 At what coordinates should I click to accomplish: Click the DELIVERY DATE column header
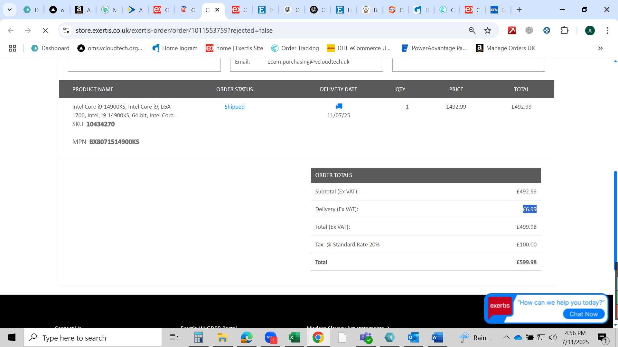point(338,89)
